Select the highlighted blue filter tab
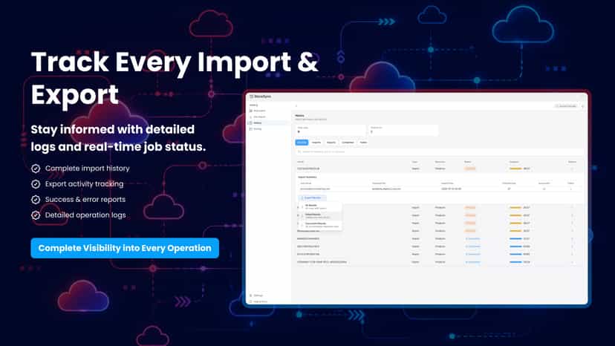Screen dimensions: 615x346 click(302, 143)
